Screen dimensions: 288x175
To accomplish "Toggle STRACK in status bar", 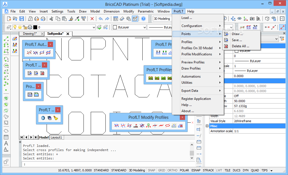I will click(208, 170).
